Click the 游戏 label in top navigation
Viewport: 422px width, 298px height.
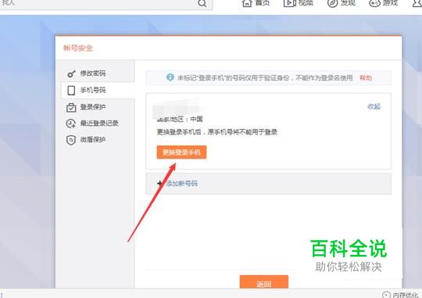[390, 3]
